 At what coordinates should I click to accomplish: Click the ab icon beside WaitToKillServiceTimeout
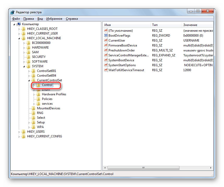106,70
